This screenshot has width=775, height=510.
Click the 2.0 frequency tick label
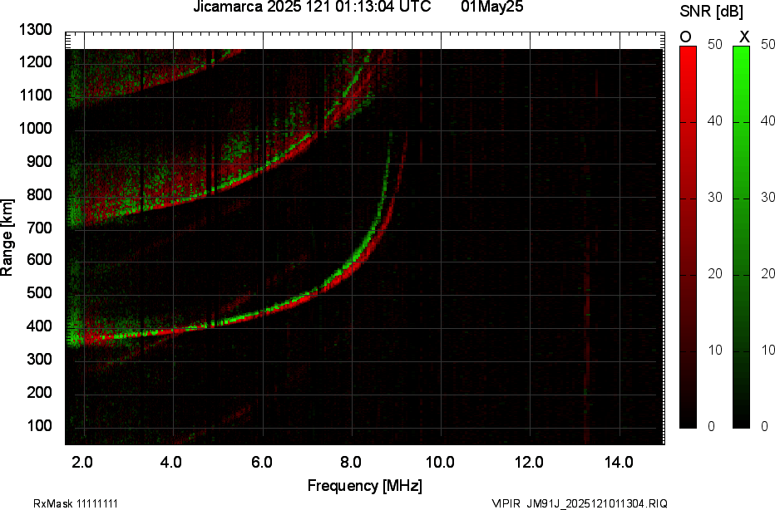[x=82, y=462]
